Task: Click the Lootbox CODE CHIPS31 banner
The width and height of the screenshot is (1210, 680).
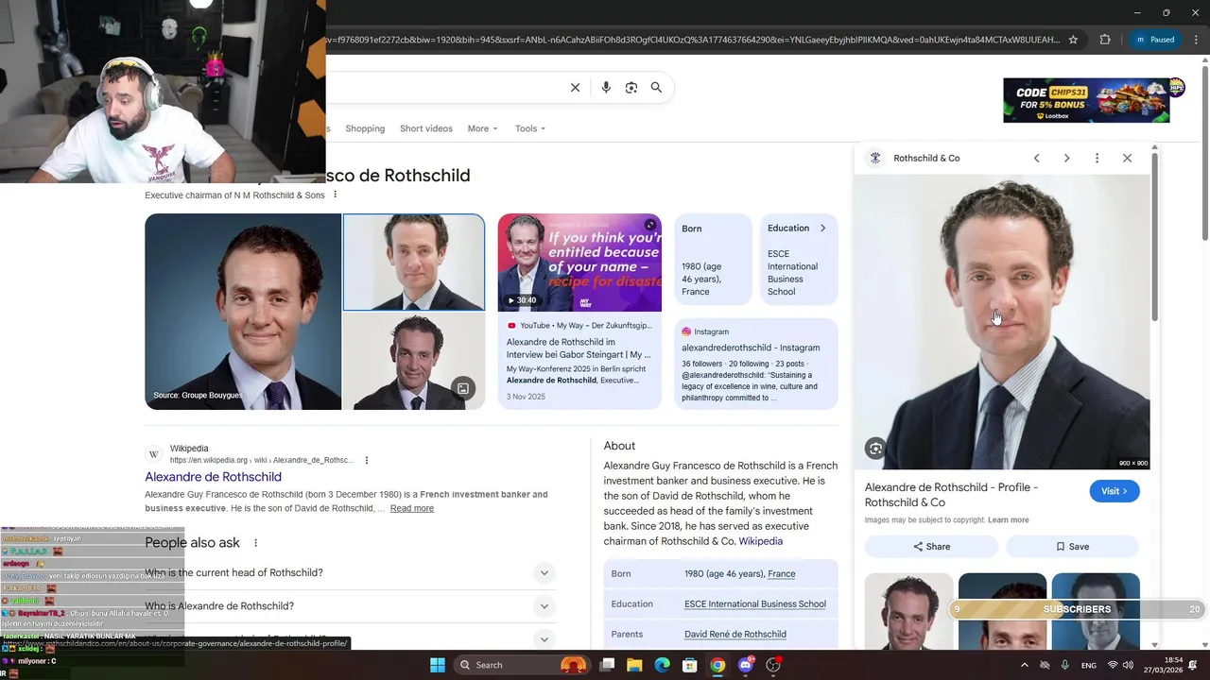Action: [1086, 100]
